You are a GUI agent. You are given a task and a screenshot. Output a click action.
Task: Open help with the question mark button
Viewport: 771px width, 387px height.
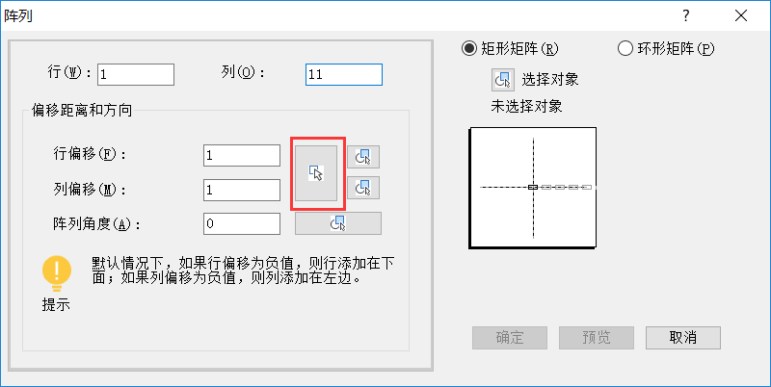tap(685, 15)
